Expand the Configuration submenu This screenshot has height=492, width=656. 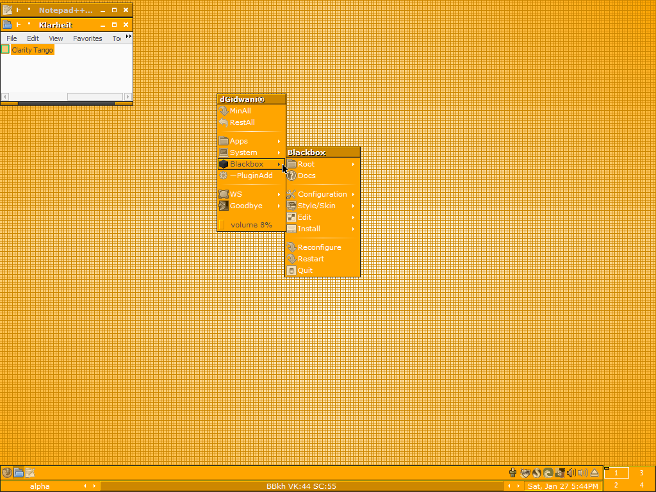point(322,194)
